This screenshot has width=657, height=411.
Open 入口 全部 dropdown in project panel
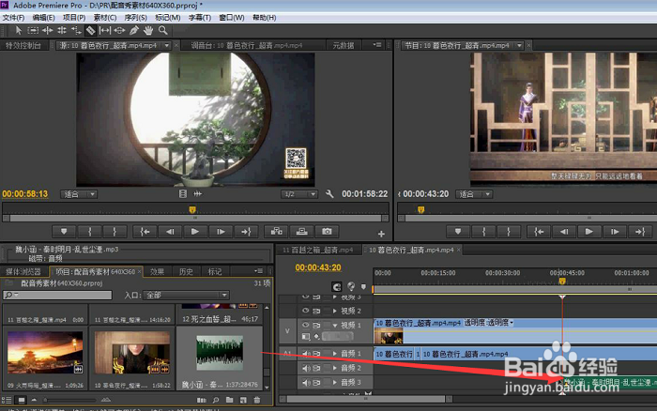tap(186, 295)
